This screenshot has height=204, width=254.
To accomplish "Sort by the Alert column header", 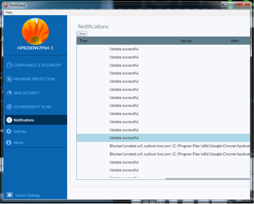I will 235,41.
